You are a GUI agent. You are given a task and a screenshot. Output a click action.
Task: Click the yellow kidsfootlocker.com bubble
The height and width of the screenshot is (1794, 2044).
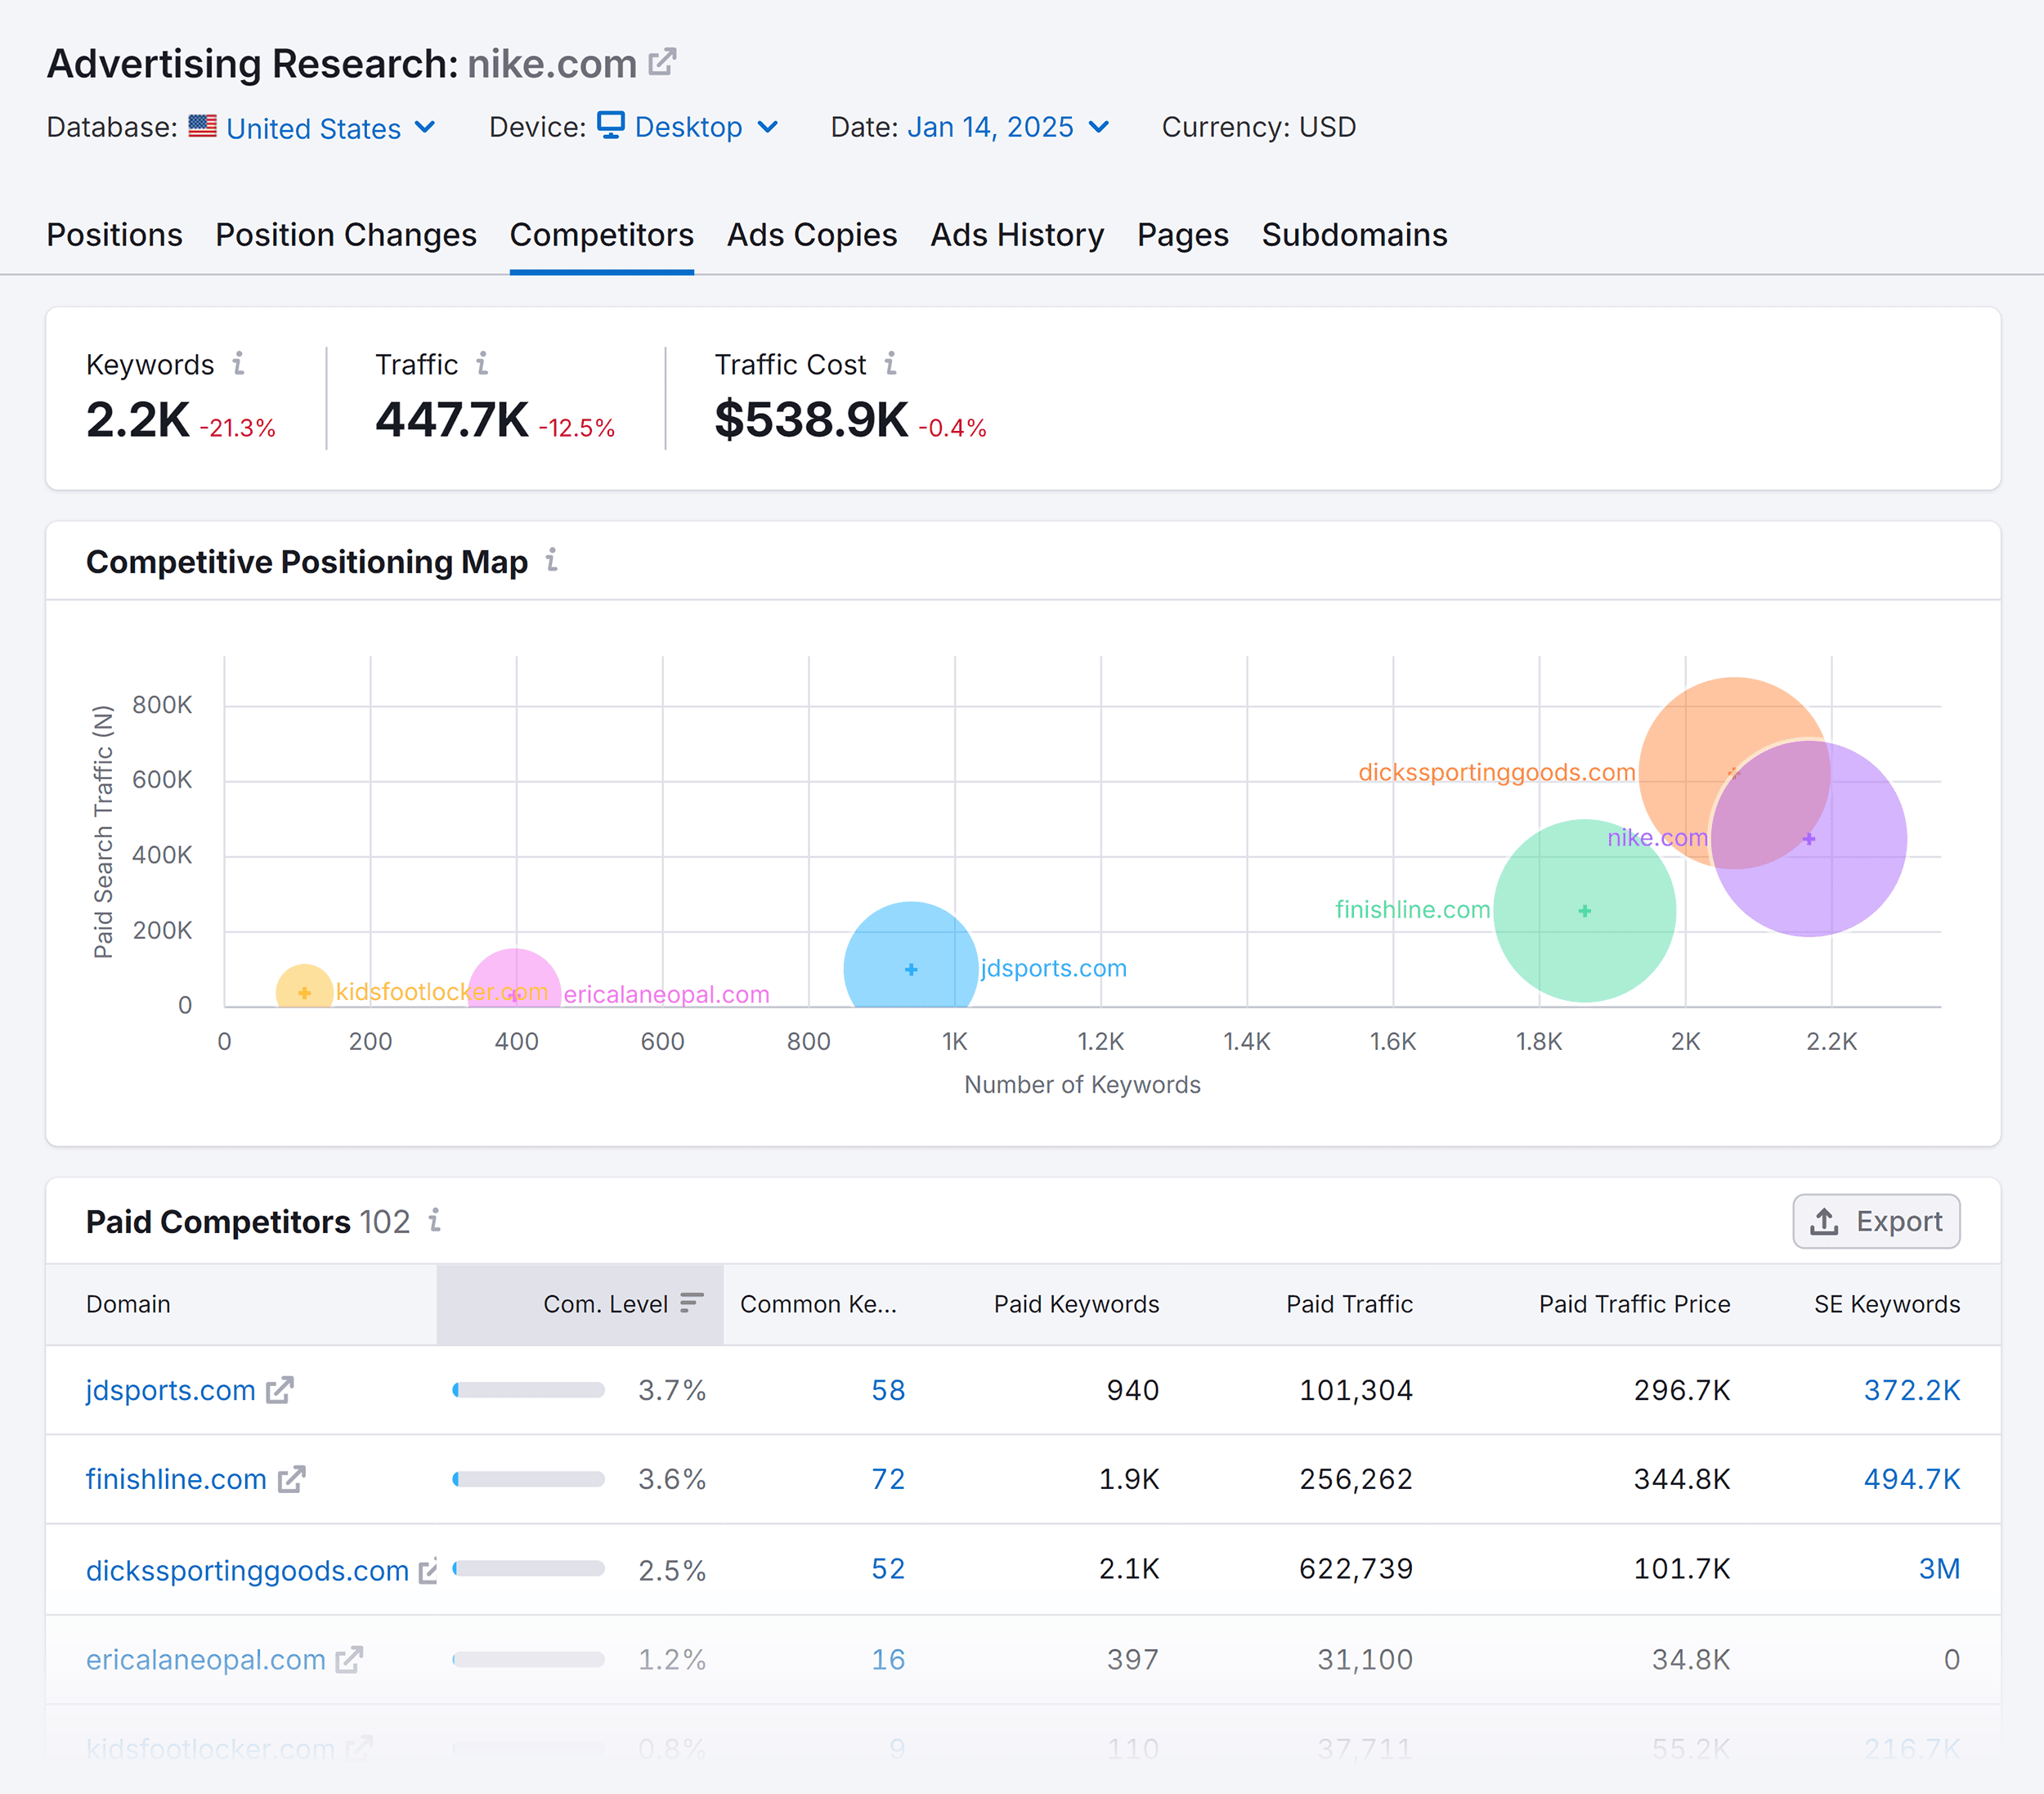tap(304, 988)
